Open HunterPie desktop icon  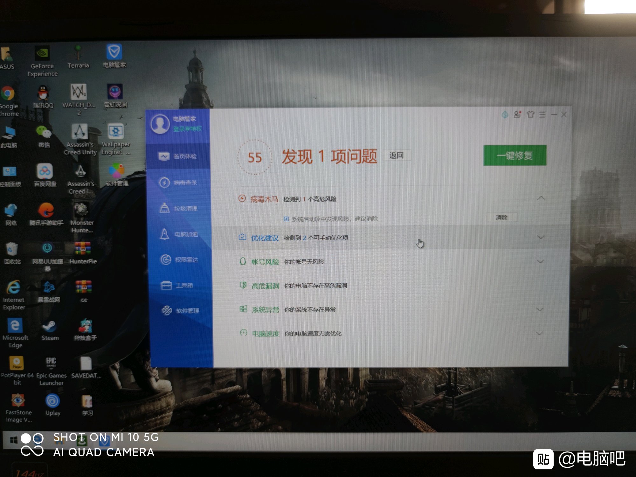coord(83,253)
